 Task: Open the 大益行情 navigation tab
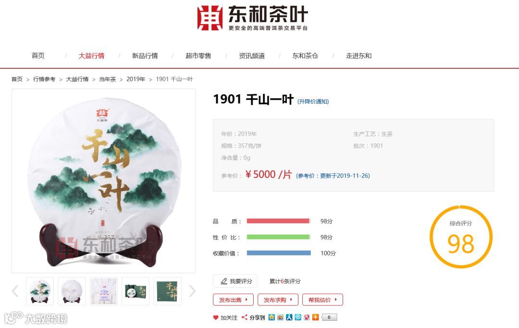point(91,56)
